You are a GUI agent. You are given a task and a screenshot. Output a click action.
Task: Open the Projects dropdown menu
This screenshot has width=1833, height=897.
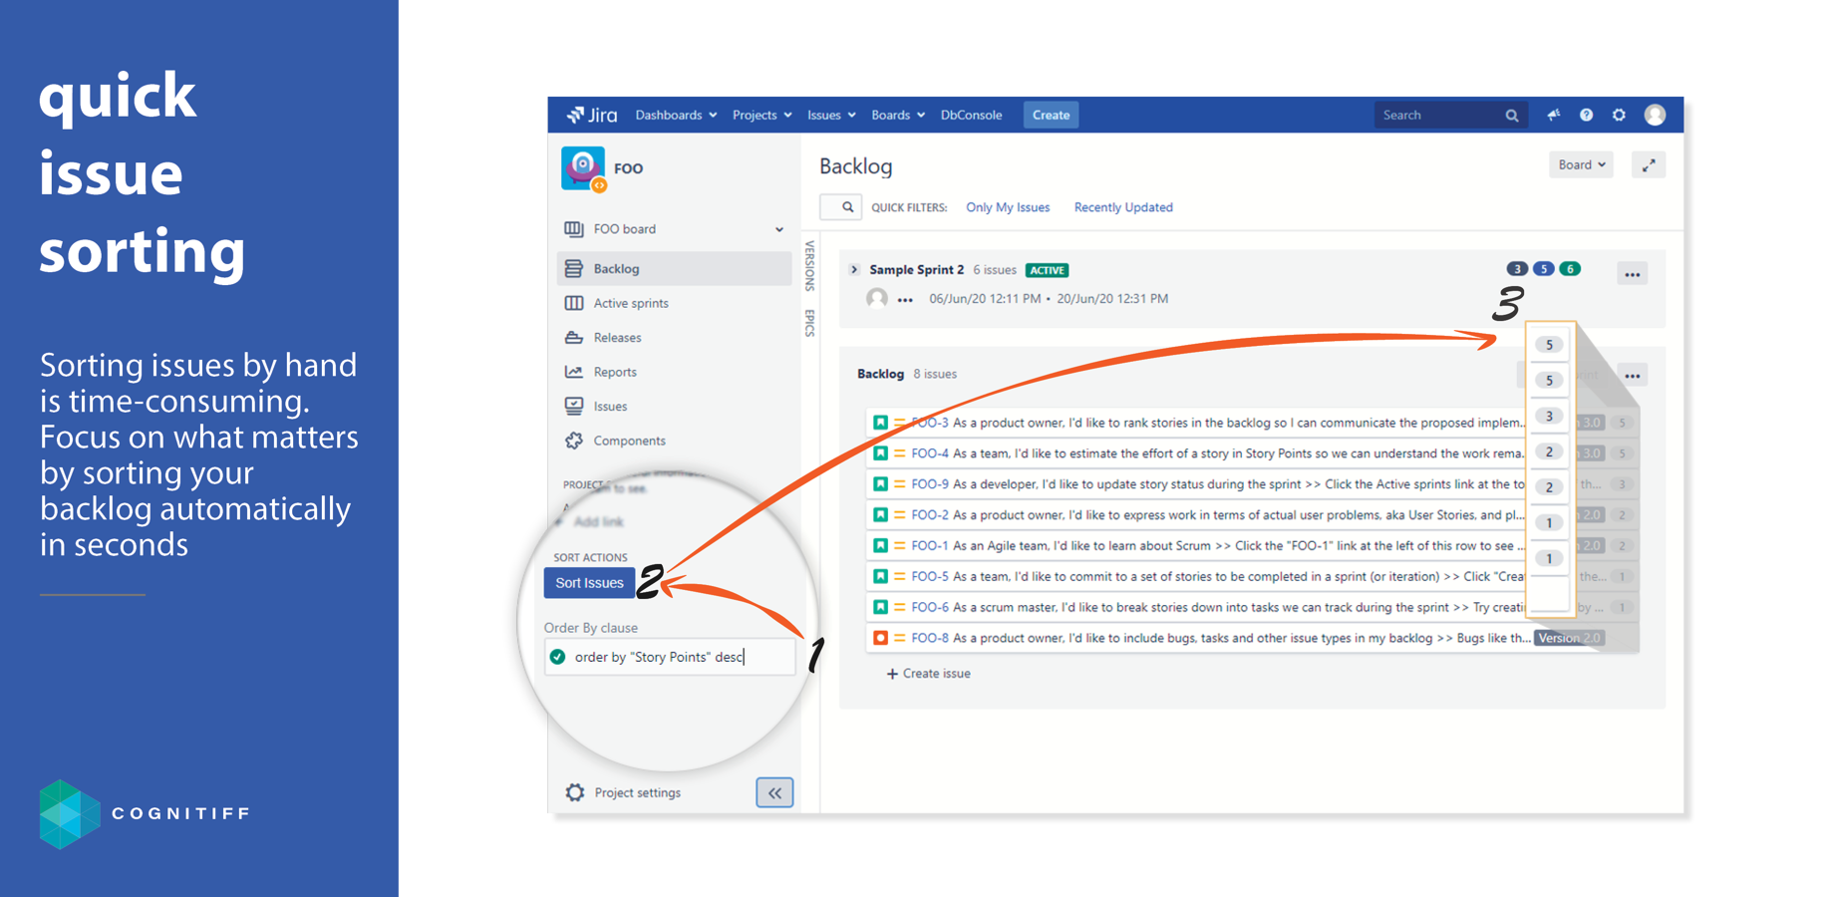762,115
